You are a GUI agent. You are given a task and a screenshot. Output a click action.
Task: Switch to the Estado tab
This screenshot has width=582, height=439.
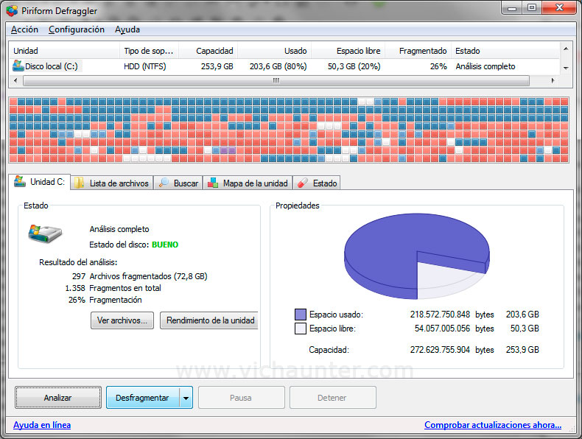(317, 183)
